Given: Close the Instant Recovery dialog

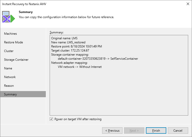Looking at the screenshot, I should click(x=187, y=4).
